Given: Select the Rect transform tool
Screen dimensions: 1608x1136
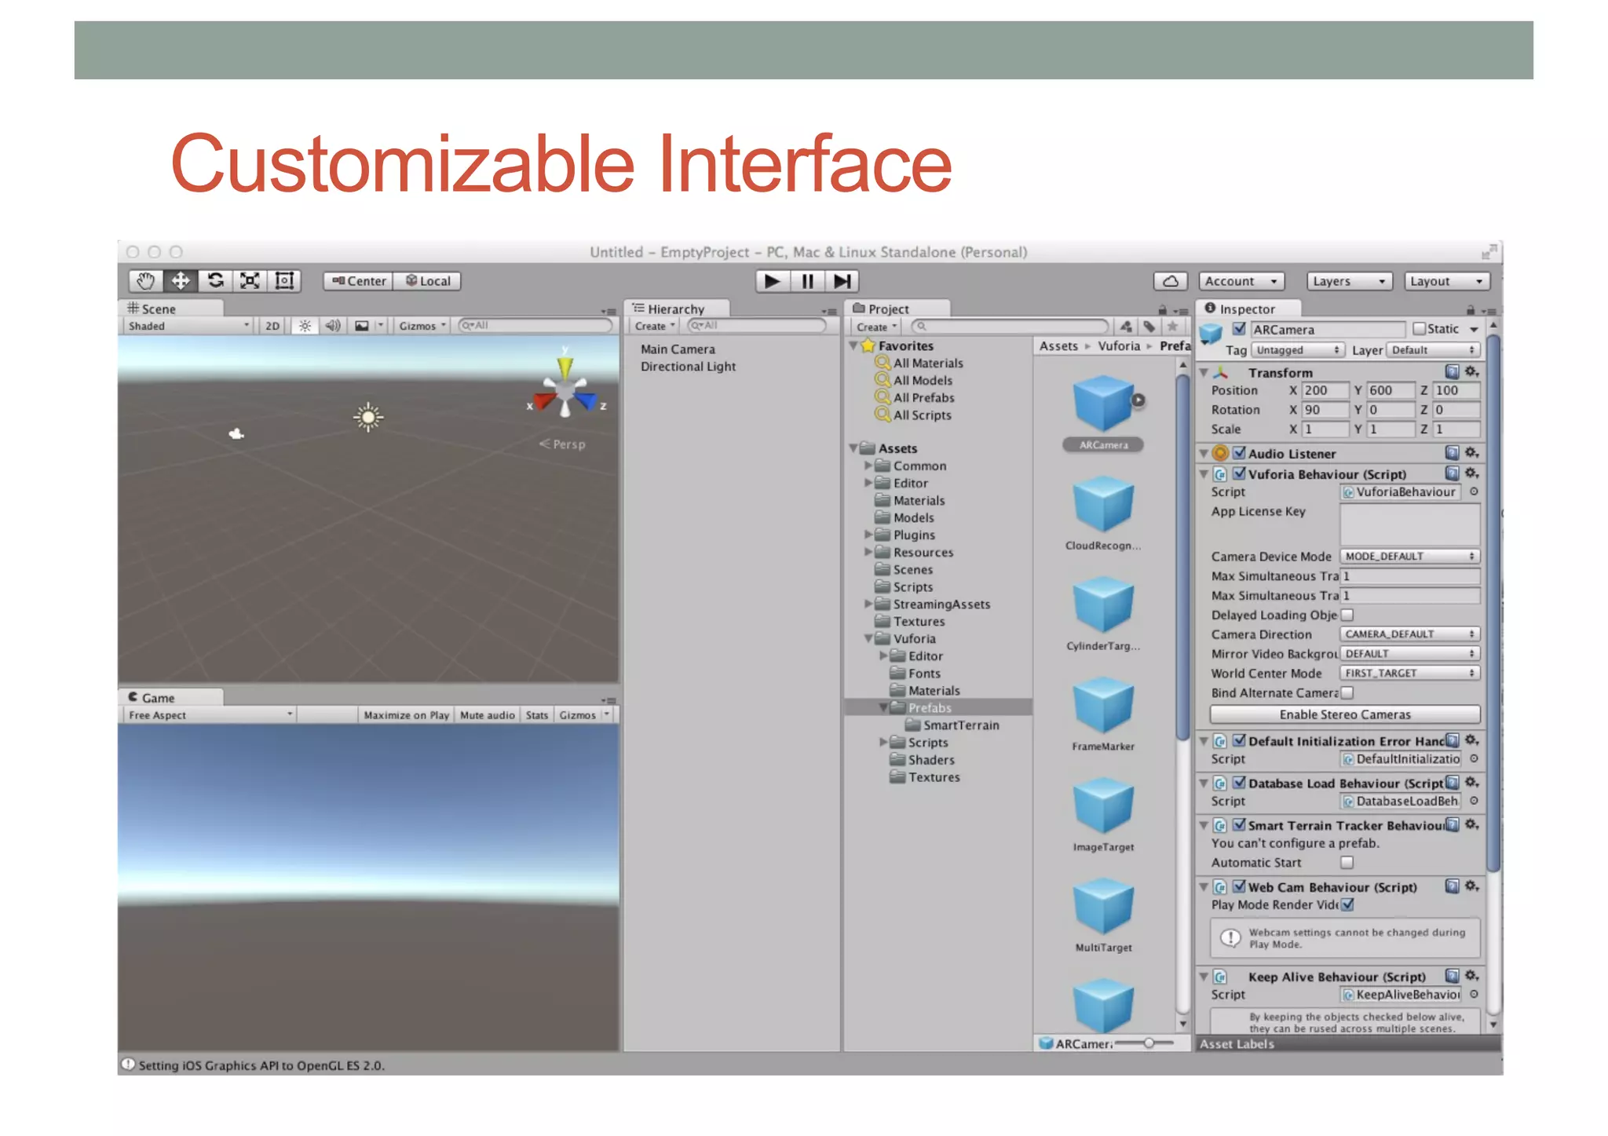Looking at the screenshot, I should (284, 281).
